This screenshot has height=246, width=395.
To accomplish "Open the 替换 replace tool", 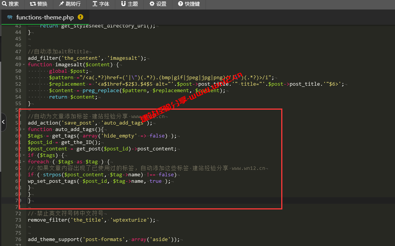I will [38, 4].
